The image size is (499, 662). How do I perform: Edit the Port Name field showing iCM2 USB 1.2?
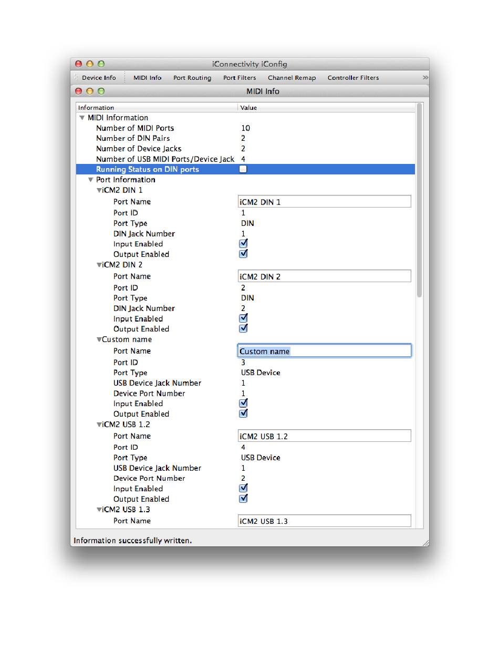[324, 436]
